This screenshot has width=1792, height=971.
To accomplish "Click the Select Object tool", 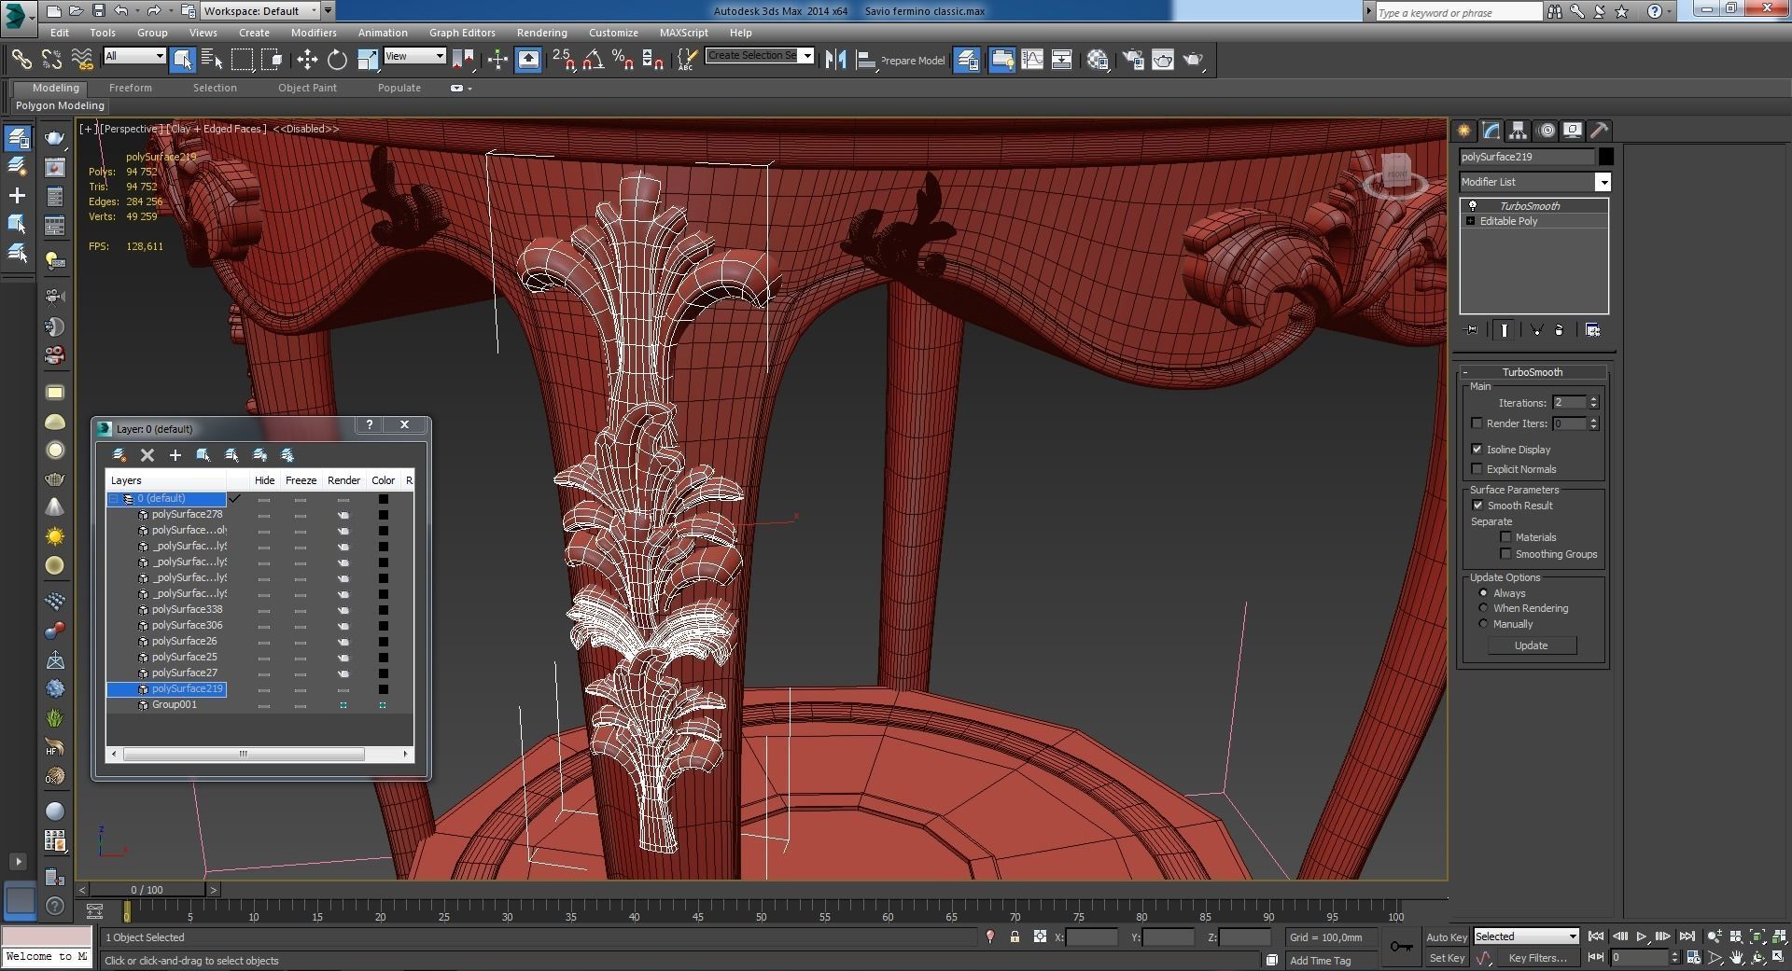I will tap(182, 60).
